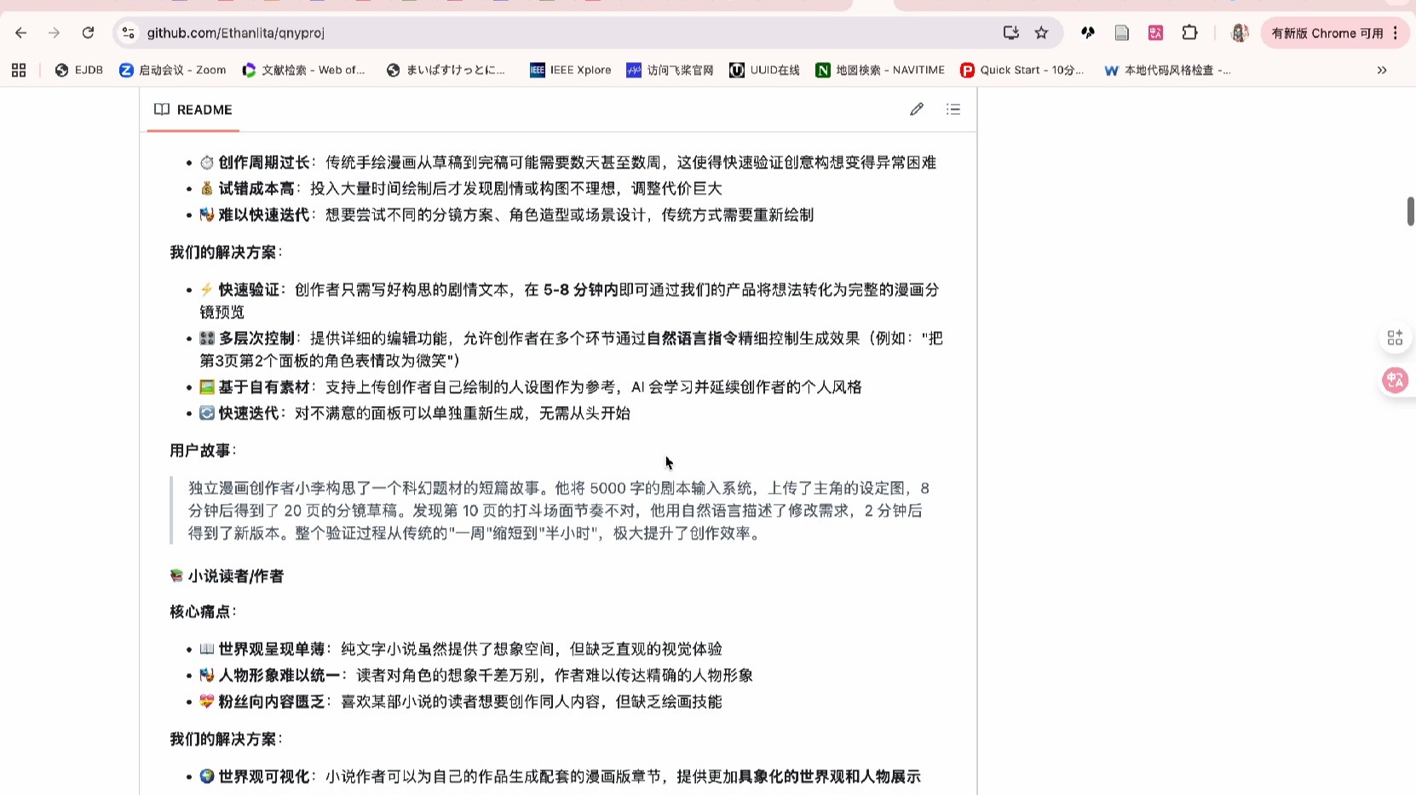
Task: Bookmark this page with star icon
Action: click(1041, 33)
